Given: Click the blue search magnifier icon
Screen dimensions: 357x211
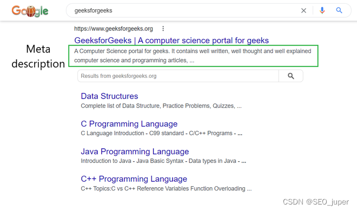Looking at the screenshot, I should coord(339,10).
